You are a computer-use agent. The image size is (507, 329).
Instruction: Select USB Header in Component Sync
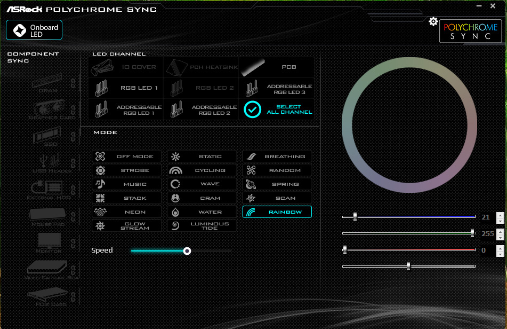click(51, 163)
